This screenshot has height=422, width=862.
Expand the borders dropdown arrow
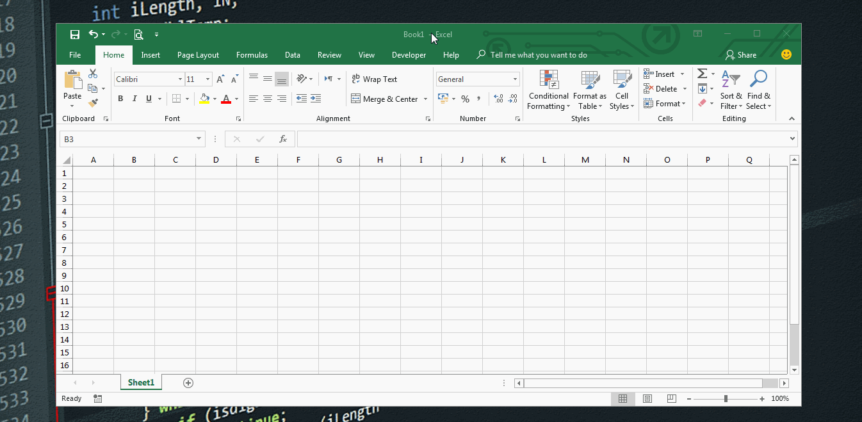pyautogui.click(x=188, y=99)
